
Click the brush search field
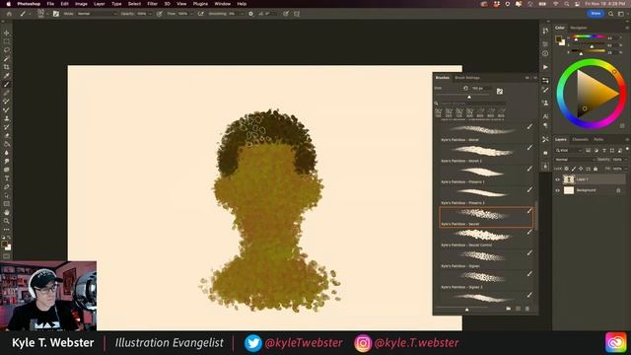[472, 104]
